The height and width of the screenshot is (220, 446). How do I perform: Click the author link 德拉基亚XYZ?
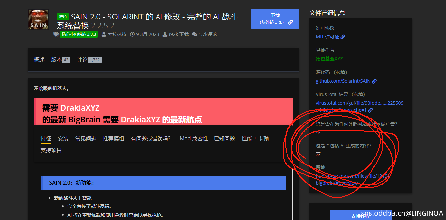click(329, 59)
